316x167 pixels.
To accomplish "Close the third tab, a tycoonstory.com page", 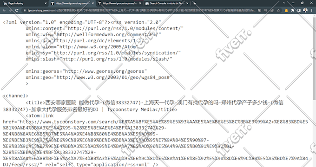I will [140, 3].
